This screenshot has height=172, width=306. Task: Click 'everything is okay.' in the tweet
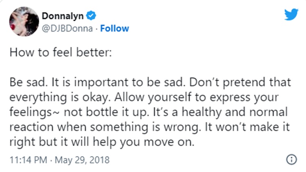(60, 97)
